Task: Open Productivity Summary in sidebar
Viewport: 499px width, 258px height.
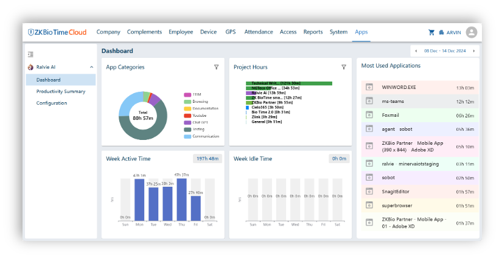Action: [60, 91]
